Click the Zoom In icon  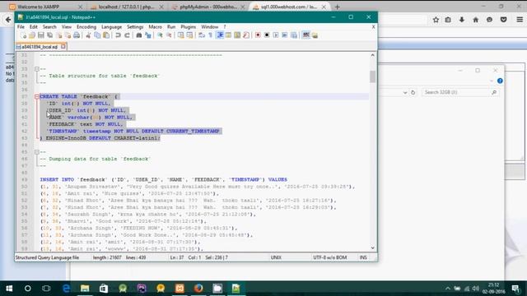[160, 35]
